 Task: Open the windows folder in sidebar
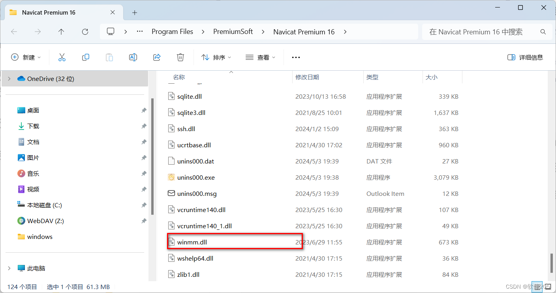[x=39, y=237]
